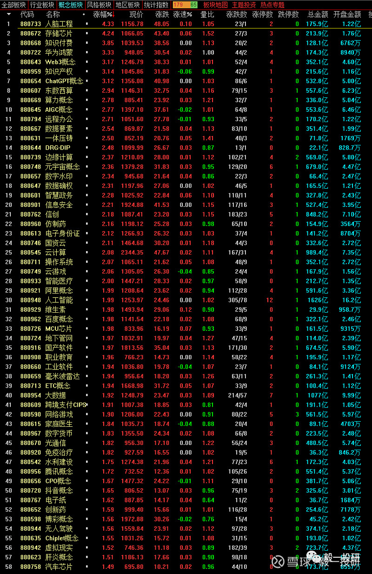Screen dimensions: 372x574
Task: Click the square marker beside ChatGPT概念
Action: coord(86,81)
